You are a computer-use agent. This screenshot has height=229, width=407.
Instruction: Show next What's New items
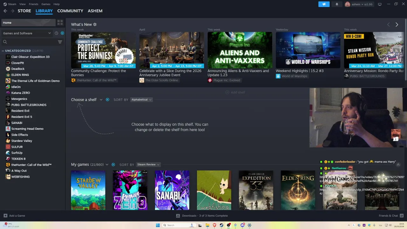tap(397, 24)
